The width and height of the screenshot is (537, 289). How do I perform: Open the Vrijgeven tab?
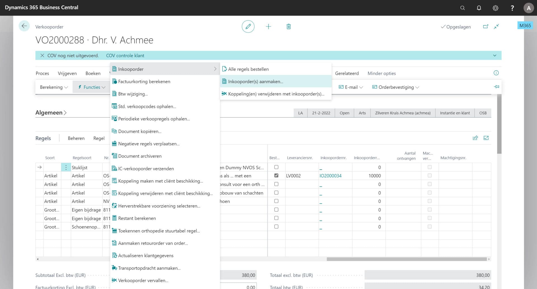click(67, 73)
